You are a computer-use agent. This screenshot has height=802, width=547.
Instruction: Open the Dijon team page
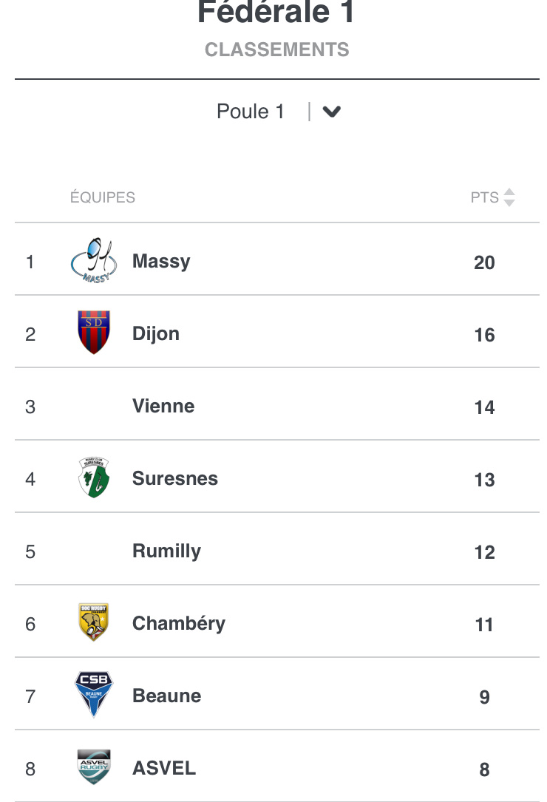tap(156, 333)
